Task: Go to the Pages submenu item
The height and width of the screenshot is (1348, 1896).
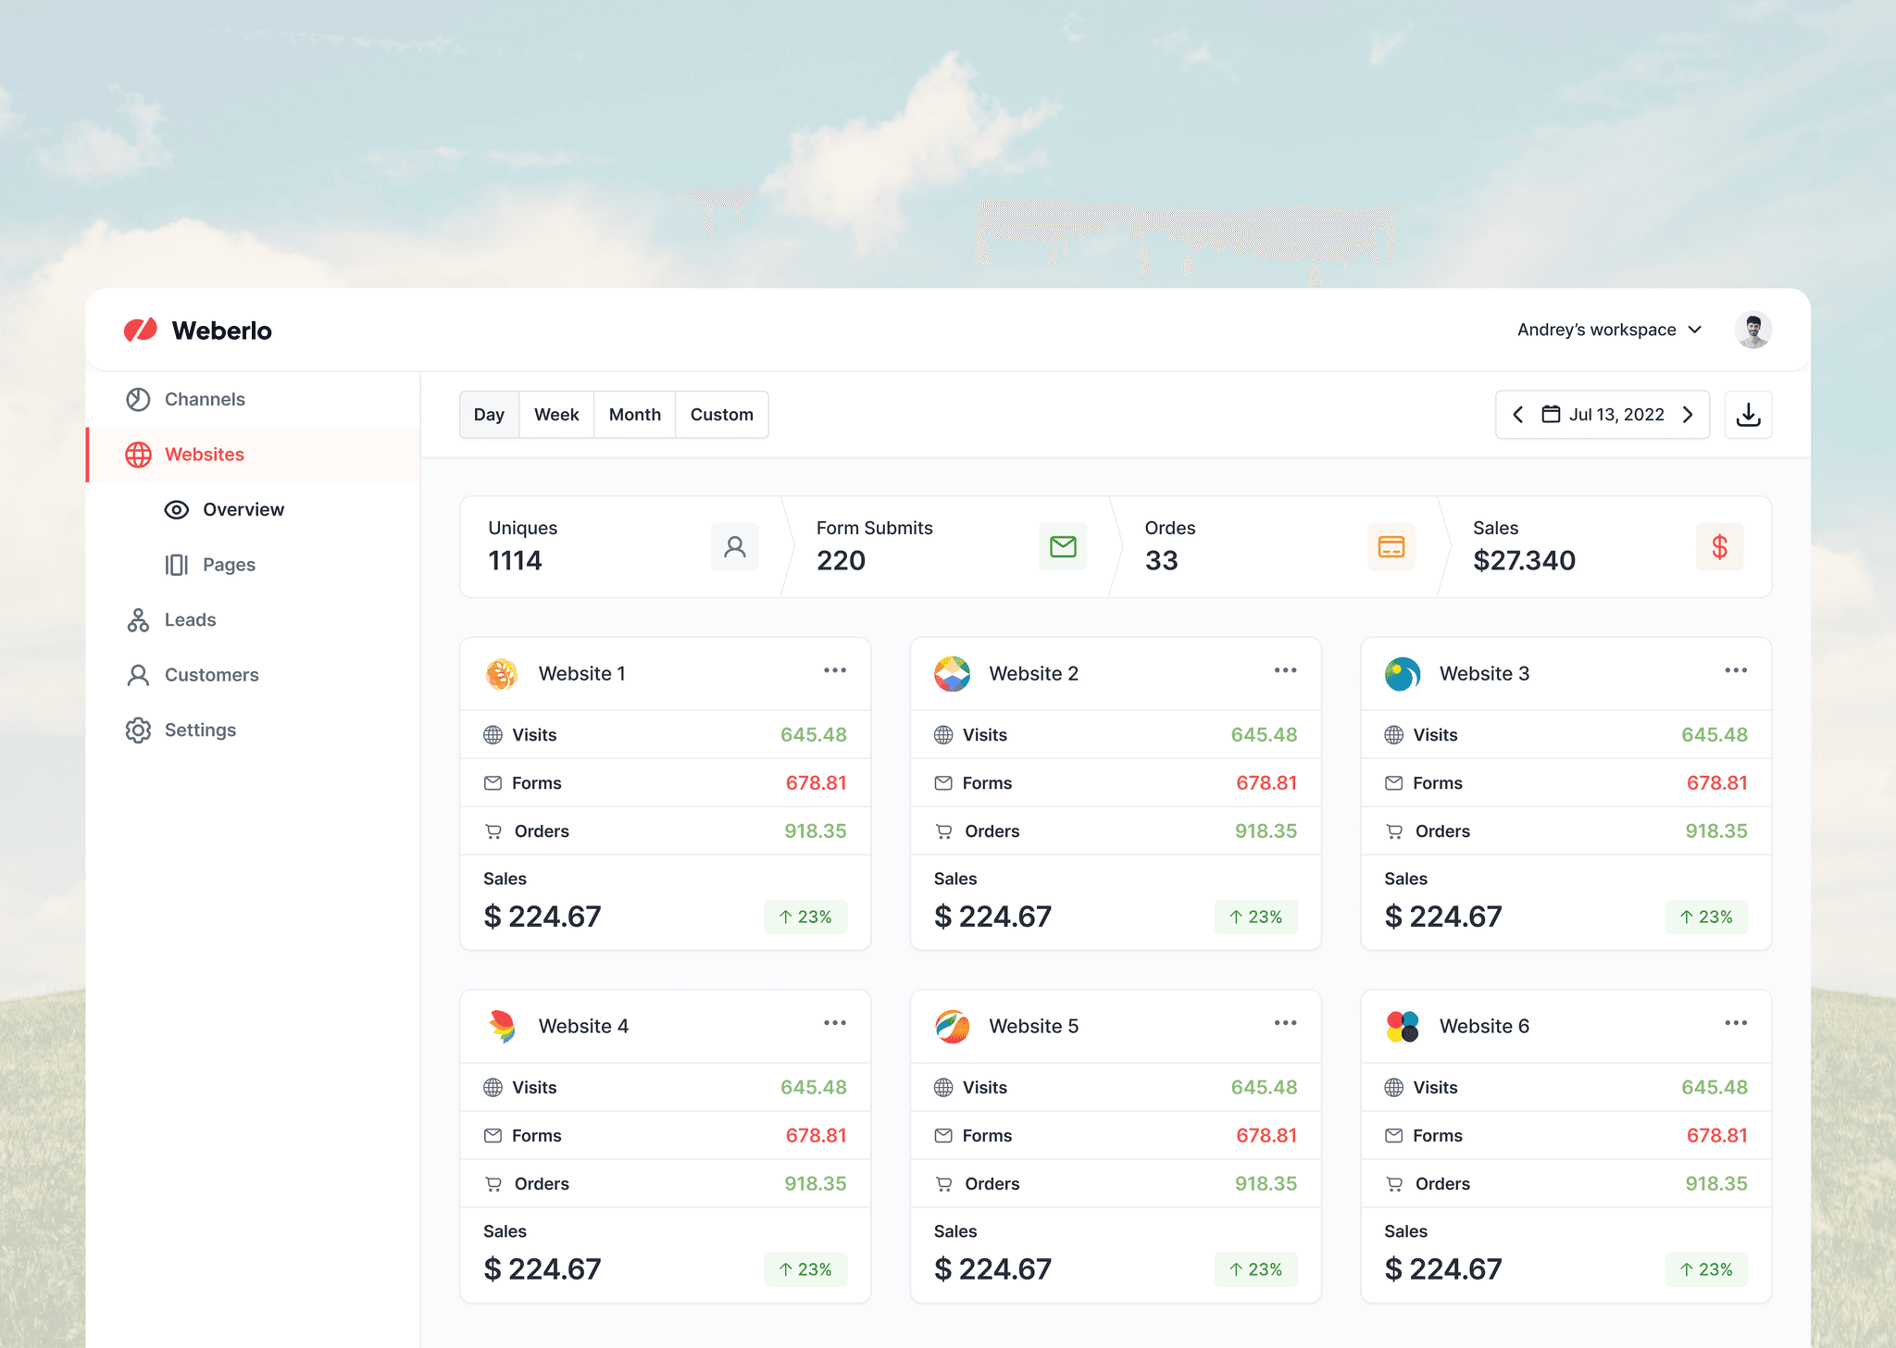Action: click(x=228, y=565)
